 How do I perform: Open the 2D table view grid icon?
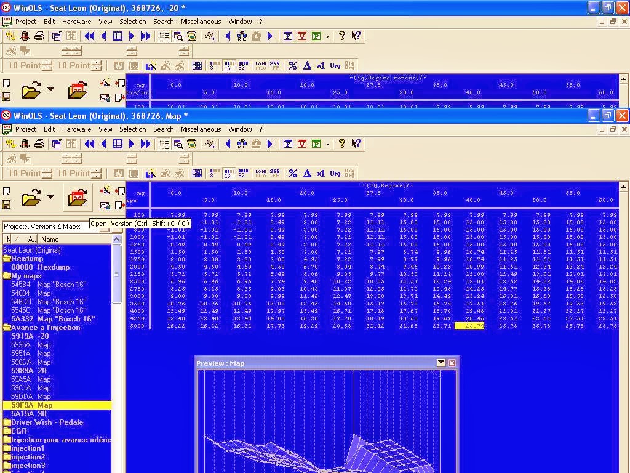tap(197, 173)
